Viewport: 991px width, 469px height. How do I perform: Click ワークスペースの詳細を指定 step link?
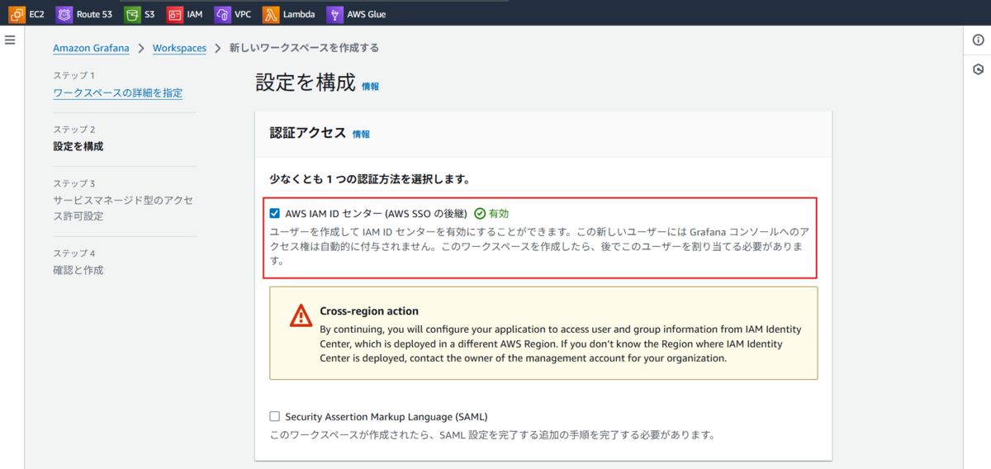pos(118,93)
